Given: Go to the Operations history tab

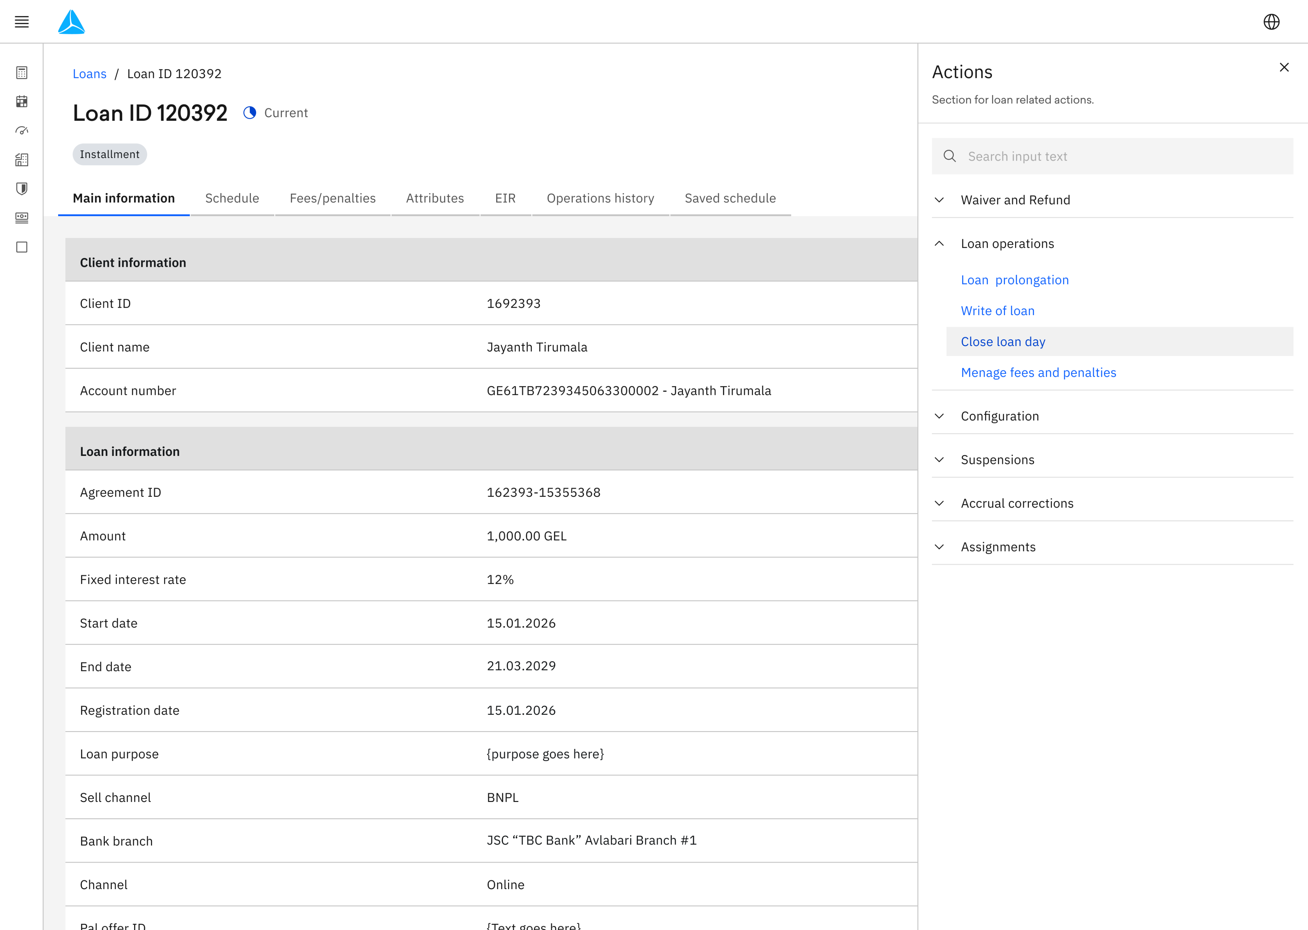Looking at the screenshot, I should coord(600,198).
